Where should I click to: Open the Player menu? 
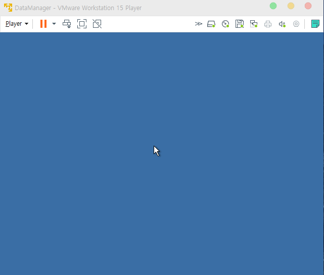point(17,24)
